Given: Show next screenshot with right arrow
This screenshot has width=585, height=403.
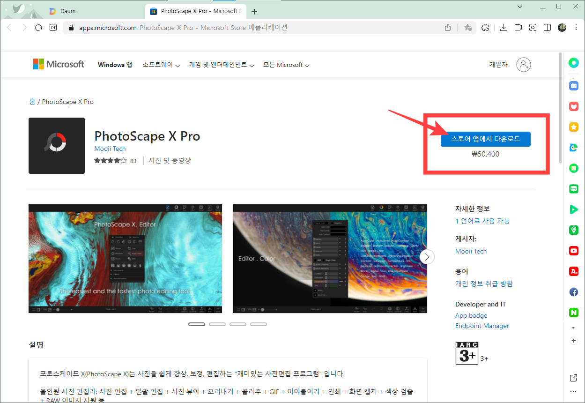Looking at the screenshot, I should pos(427,257).
